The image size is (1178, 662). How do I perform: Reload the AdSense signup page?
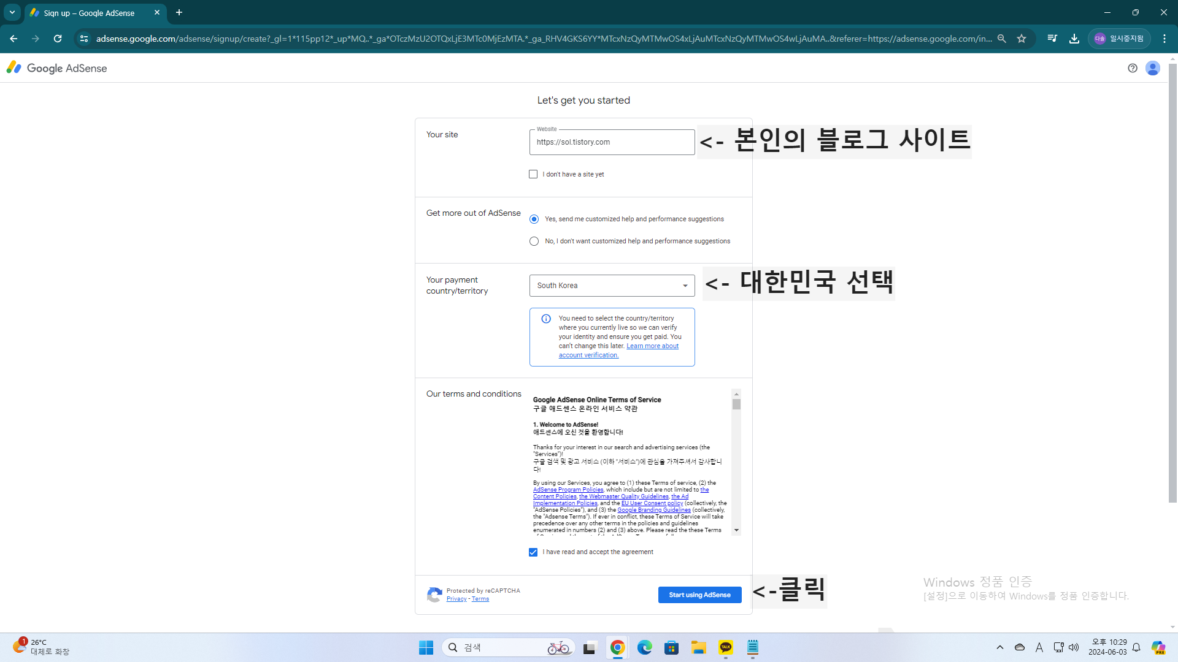click(58, 39)
